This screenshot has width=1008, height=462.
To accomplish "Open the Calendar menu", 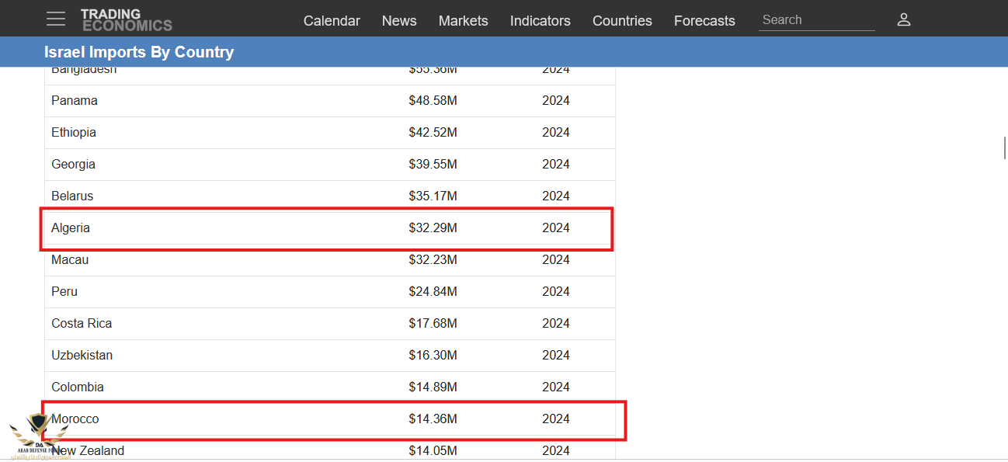I will pos(332,21).
